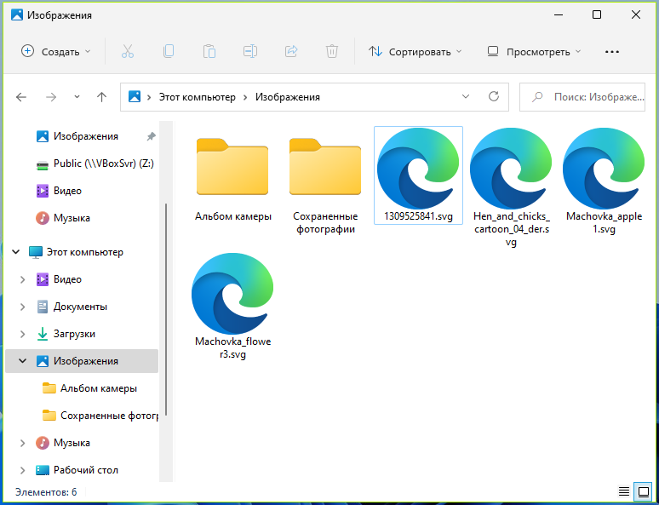Viewport: 659px width, 505px height.
Task: Select the Альбом камеры folder icon
Action: point(232,167)
